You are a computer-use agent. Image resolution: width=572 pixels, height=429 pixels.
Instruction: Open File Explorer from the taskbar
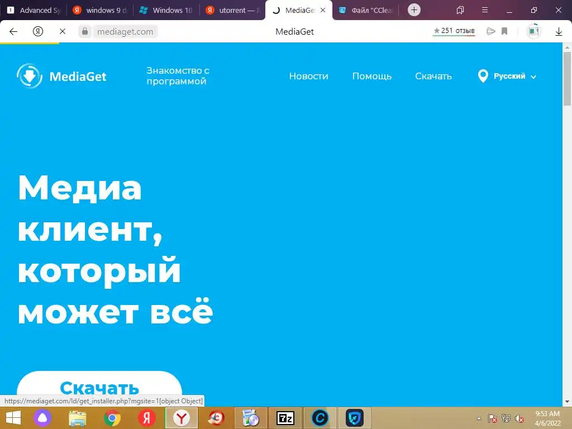tap(77, 418)
